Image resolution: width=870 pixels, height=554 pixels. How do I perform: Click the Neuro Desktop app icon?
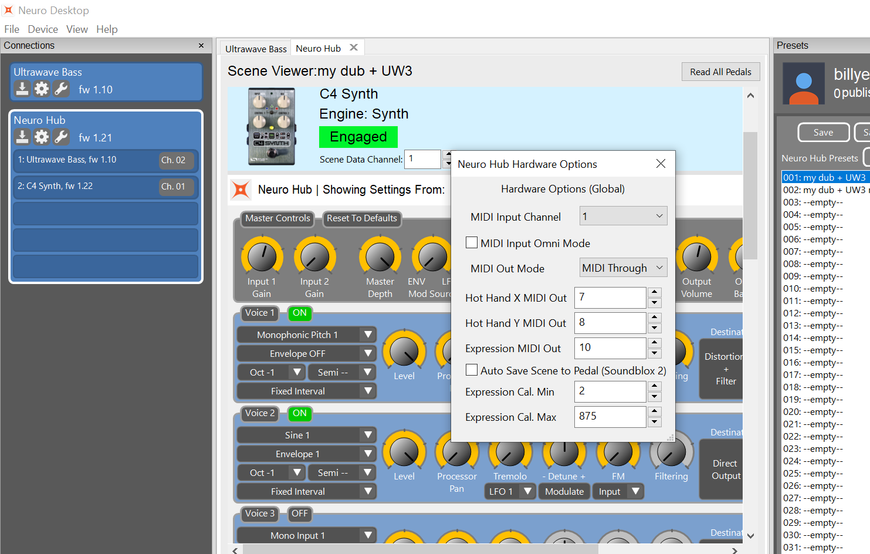(8, 10)
